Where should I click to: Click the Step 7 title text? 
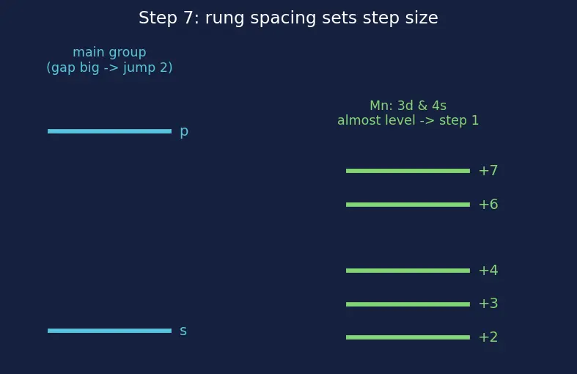288,18
